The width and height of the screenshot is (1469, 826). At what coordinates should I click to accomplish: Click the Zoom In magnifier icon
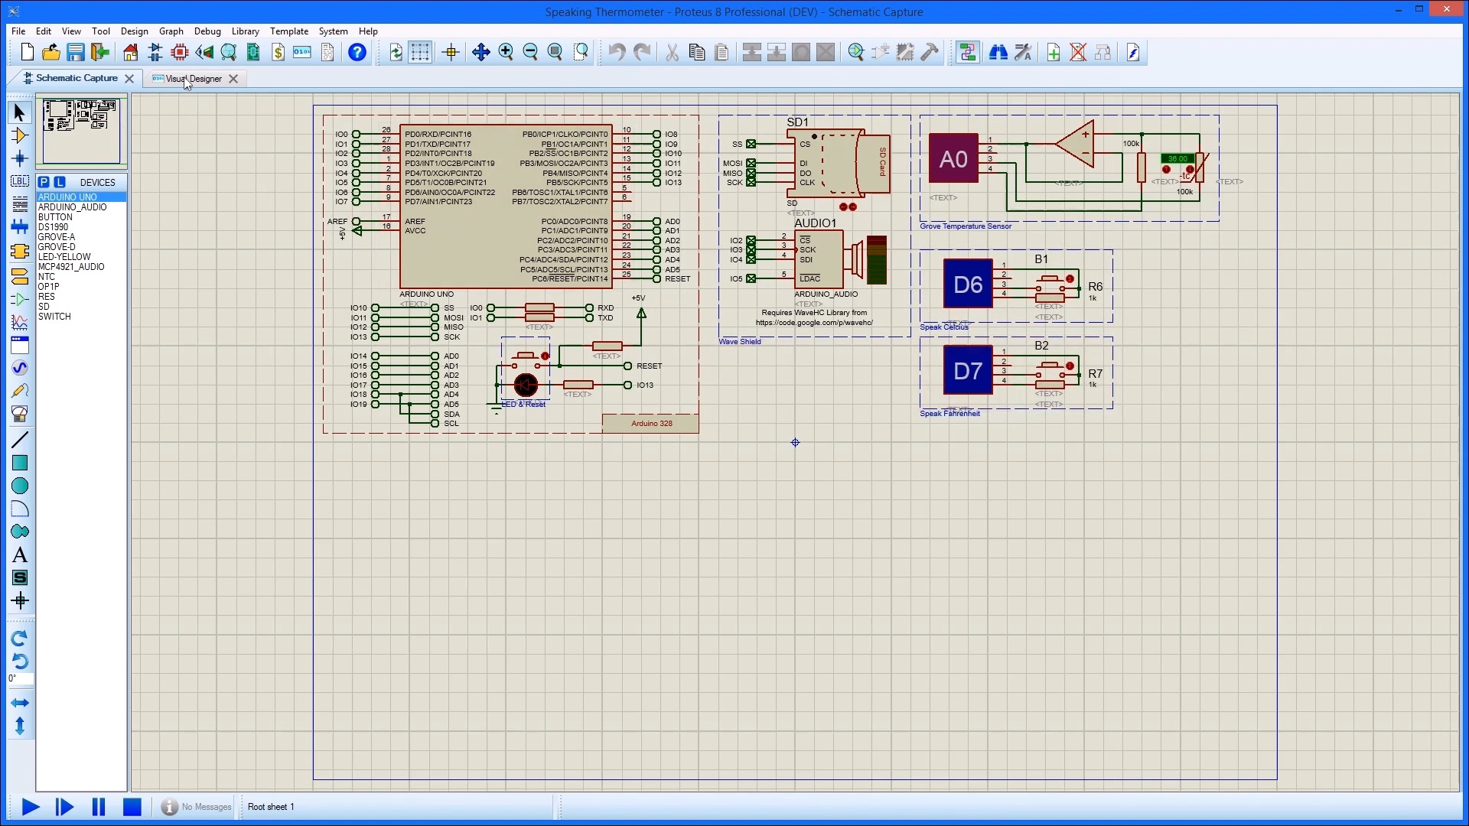506,52
